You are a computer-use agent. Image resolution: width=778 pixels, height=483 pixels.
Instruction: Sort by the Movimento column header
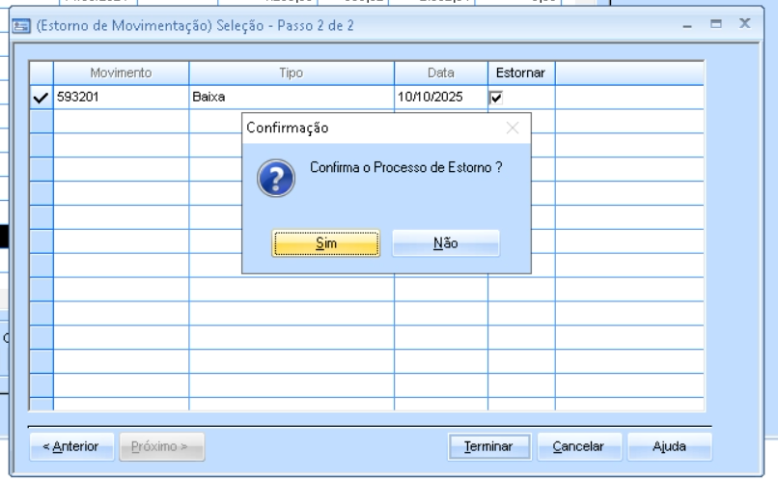point(121,72)
